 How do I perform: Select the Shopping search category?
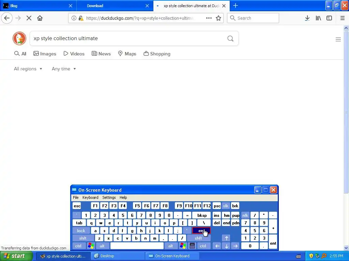tap(157, 54)
